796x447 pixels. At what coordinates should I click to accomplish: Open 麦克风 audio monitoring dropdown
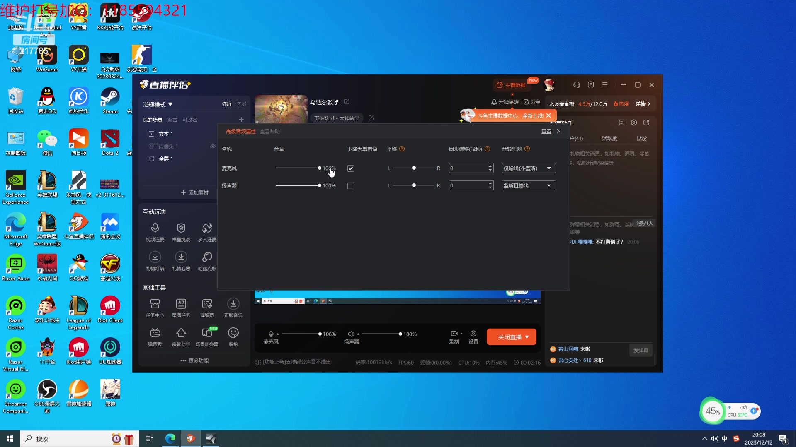tap(528, 168)
